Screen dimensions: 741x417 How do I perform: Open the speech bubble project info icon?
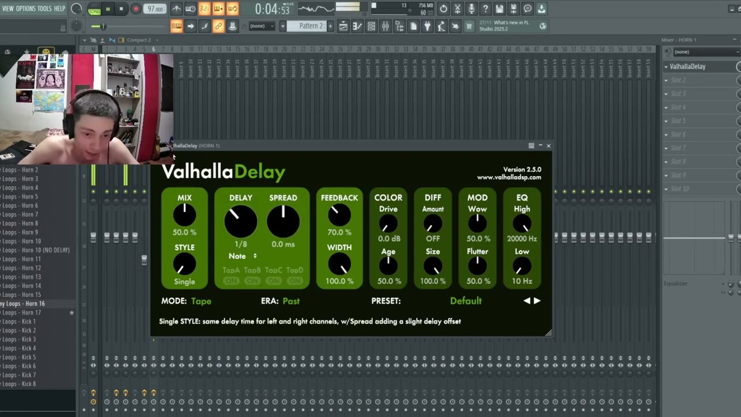(527, 9)
